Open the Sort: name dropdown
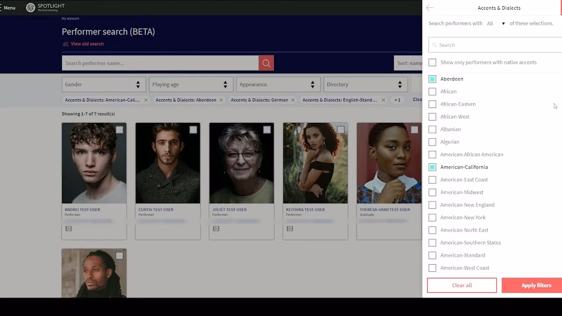This screenshot has height=316, width=562. [x=408, y=63]
